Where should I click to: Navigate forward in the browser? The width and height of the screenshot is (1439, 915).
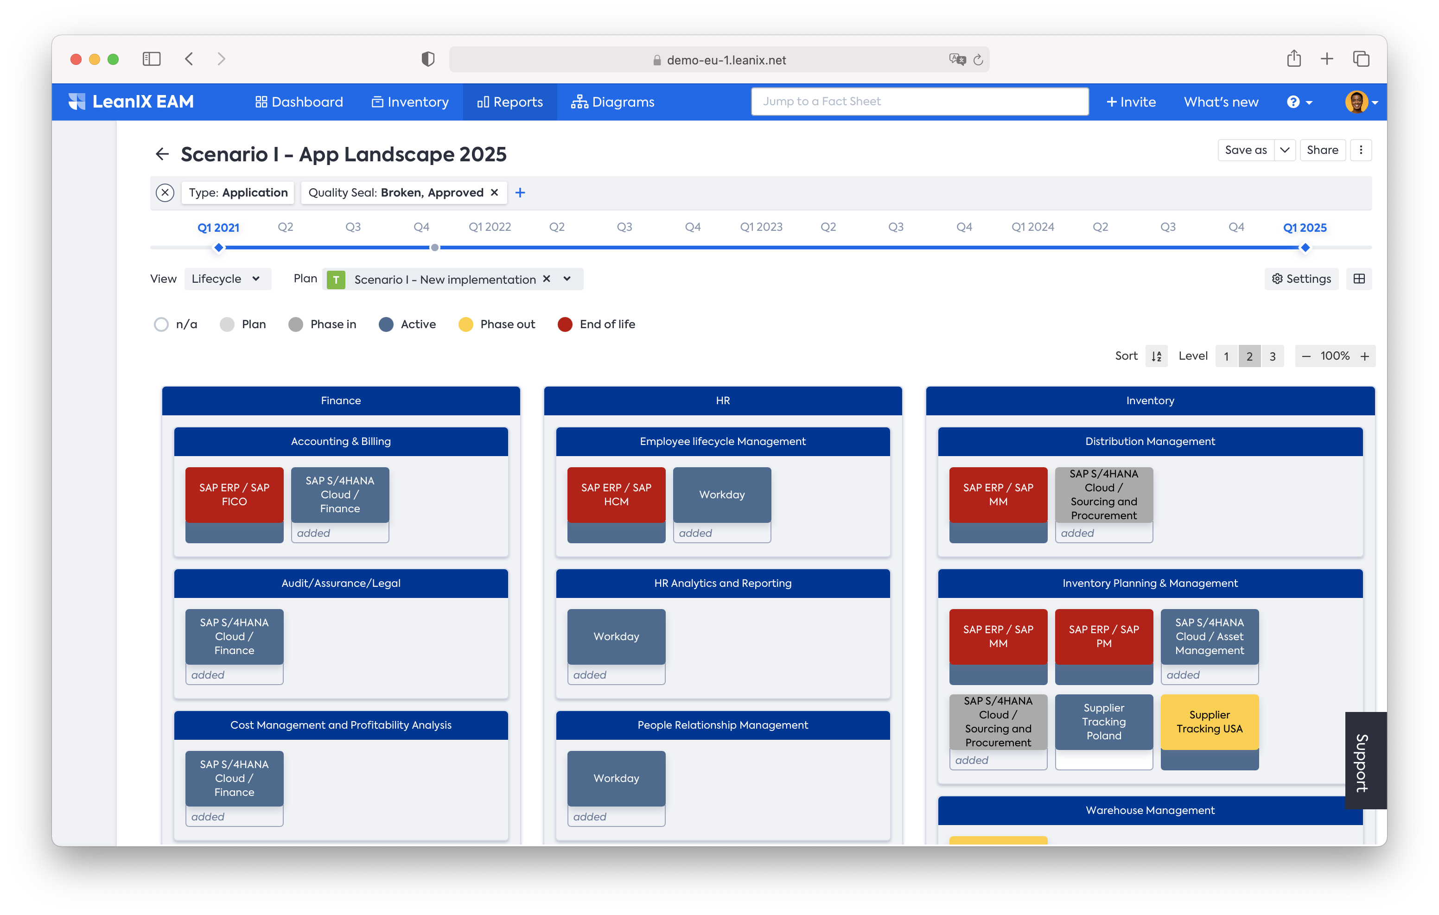221,58
